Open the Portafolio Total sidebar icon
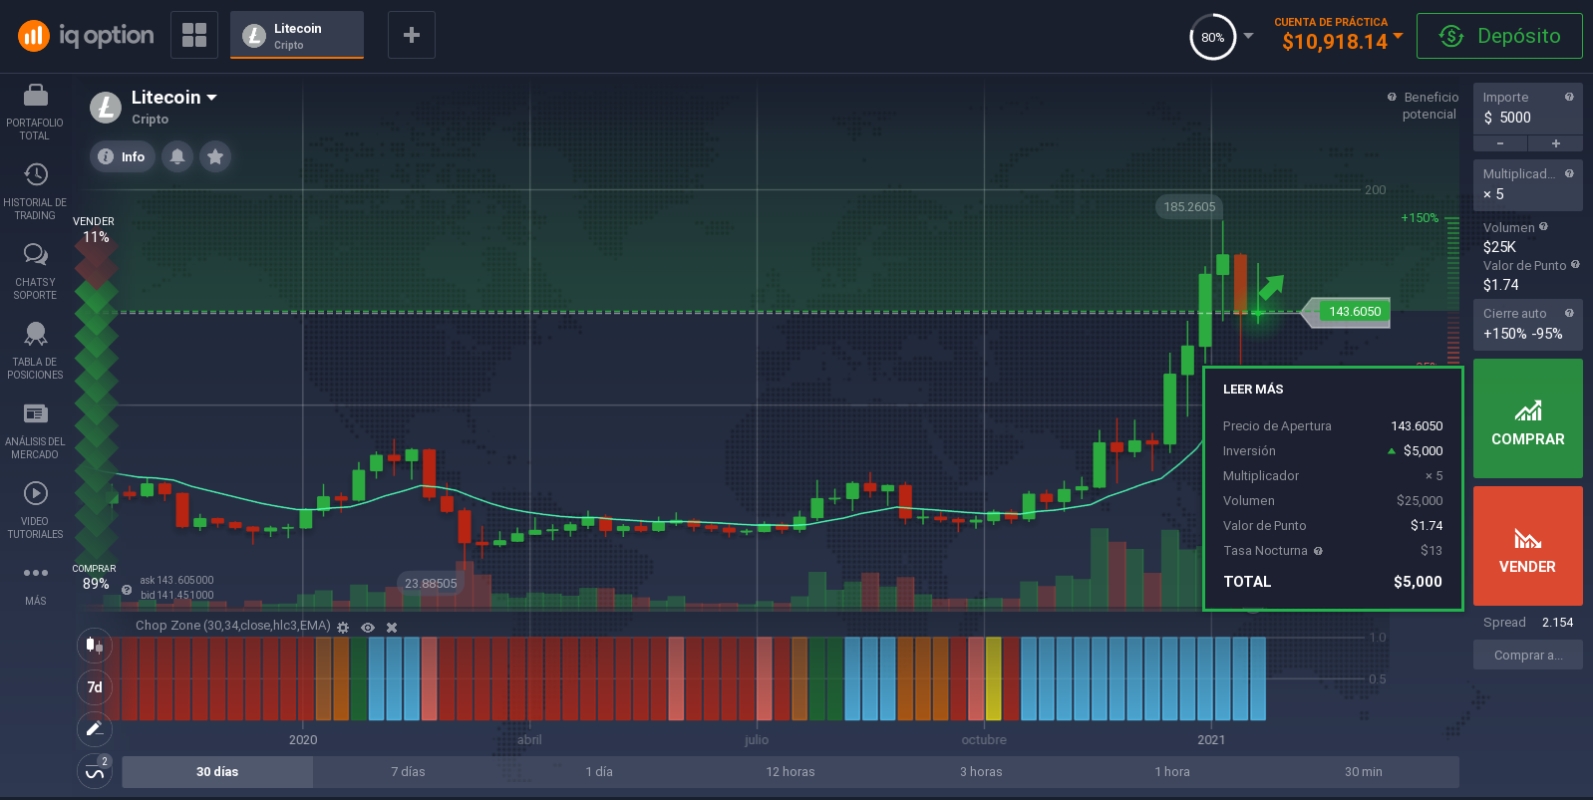The image size is (1593, 800). point(35,109)
